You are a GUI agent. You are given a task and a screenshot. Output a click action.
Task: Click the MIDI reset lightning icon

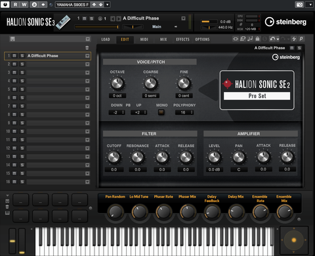[294, 39]
